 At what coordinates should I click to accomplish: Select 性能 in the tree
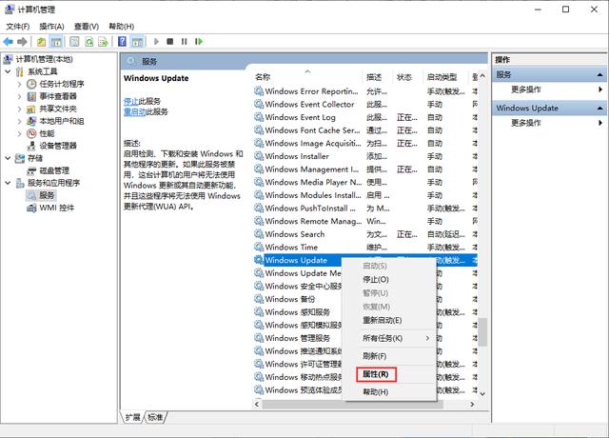tap(47, 133)
